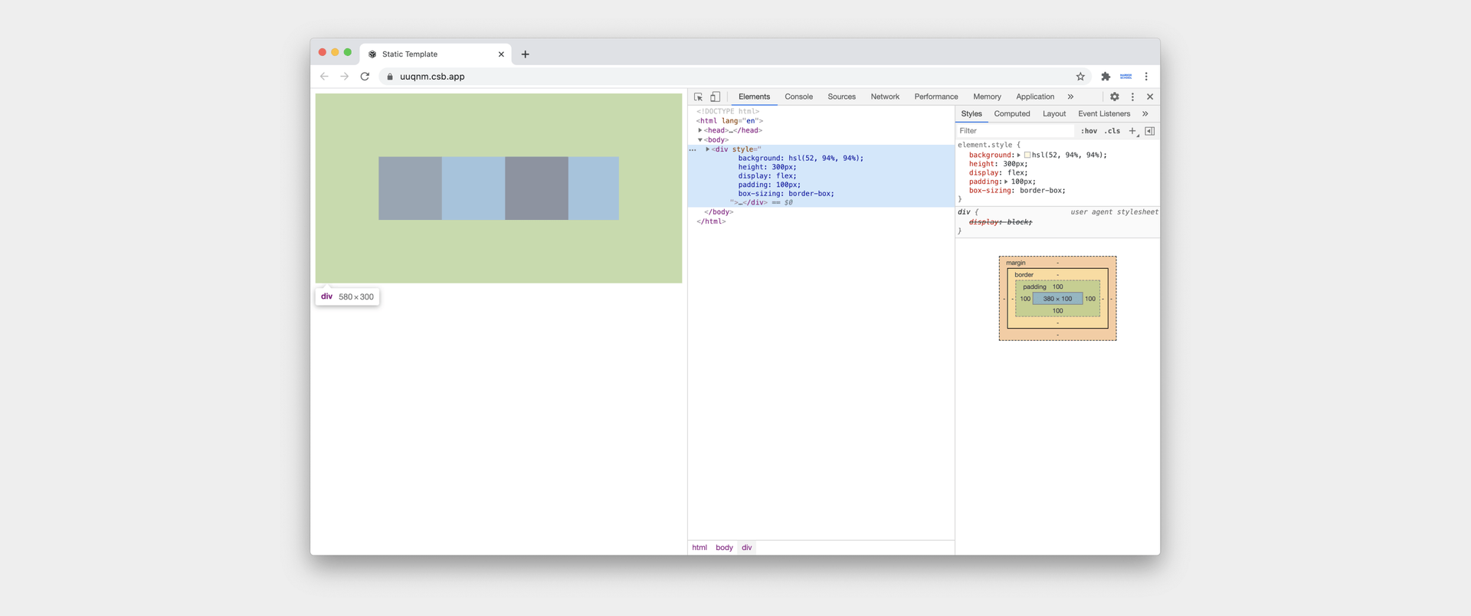The width and height of the screenshot is (1471, 616).
Task: Click the html breadcrumb
Action: [699, 548]
